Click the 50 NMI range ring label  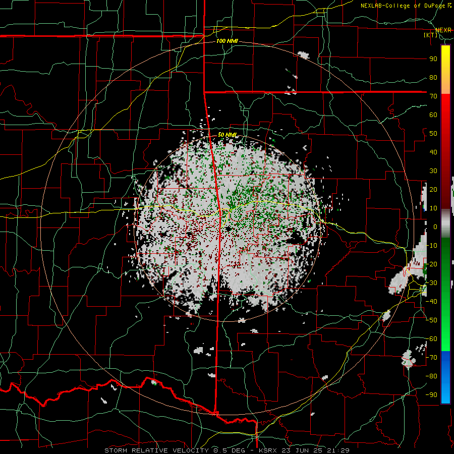[x=227, y=135]
